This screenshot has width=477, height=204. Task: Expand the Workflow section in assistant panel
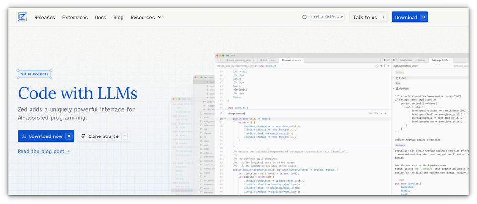click(x=394, y=89)
